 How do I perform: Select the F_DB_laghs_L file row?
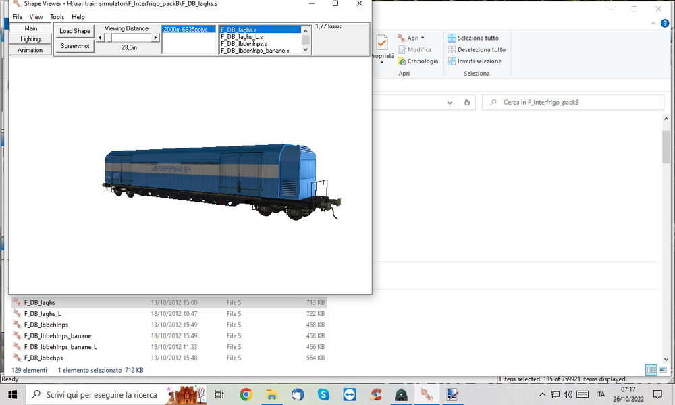pos(169,314)
